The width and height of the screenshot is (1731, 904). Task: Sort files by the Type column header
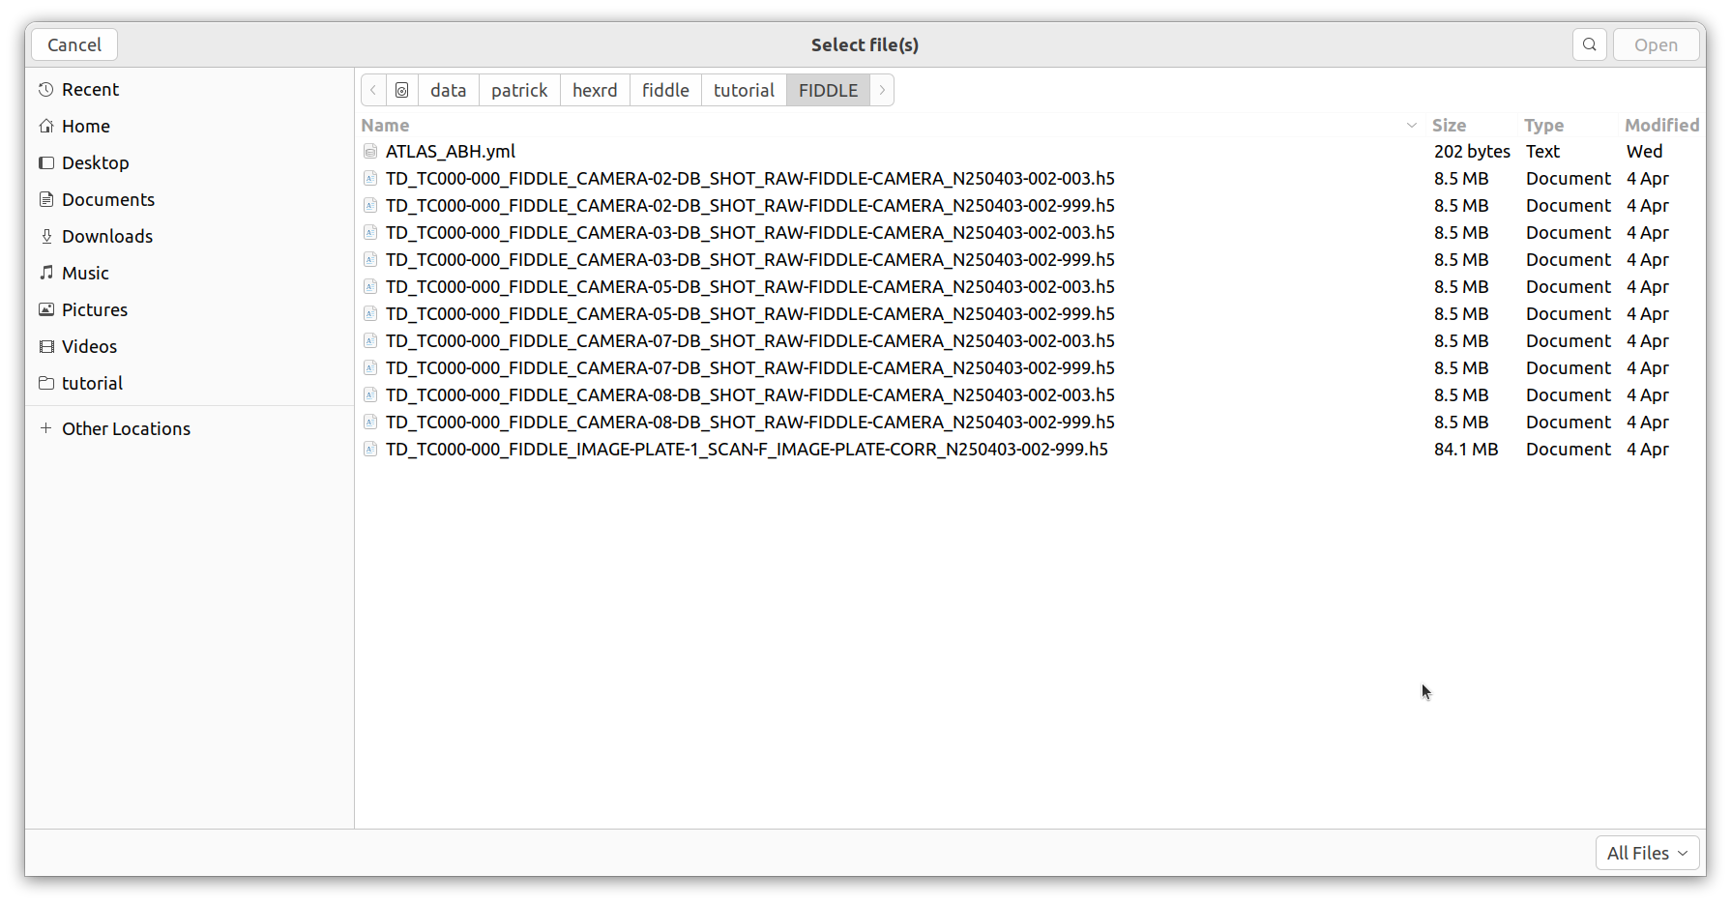pos(1543,126)
